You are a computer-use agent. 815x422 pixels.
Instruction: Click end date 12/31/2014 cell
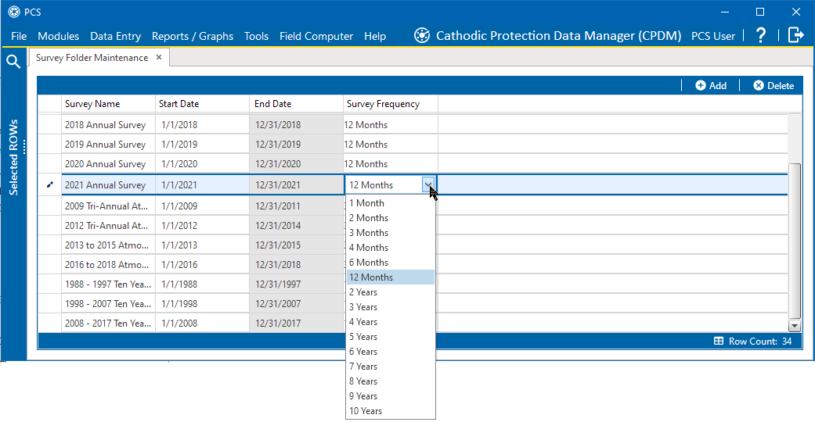click(x=296, y=226)
